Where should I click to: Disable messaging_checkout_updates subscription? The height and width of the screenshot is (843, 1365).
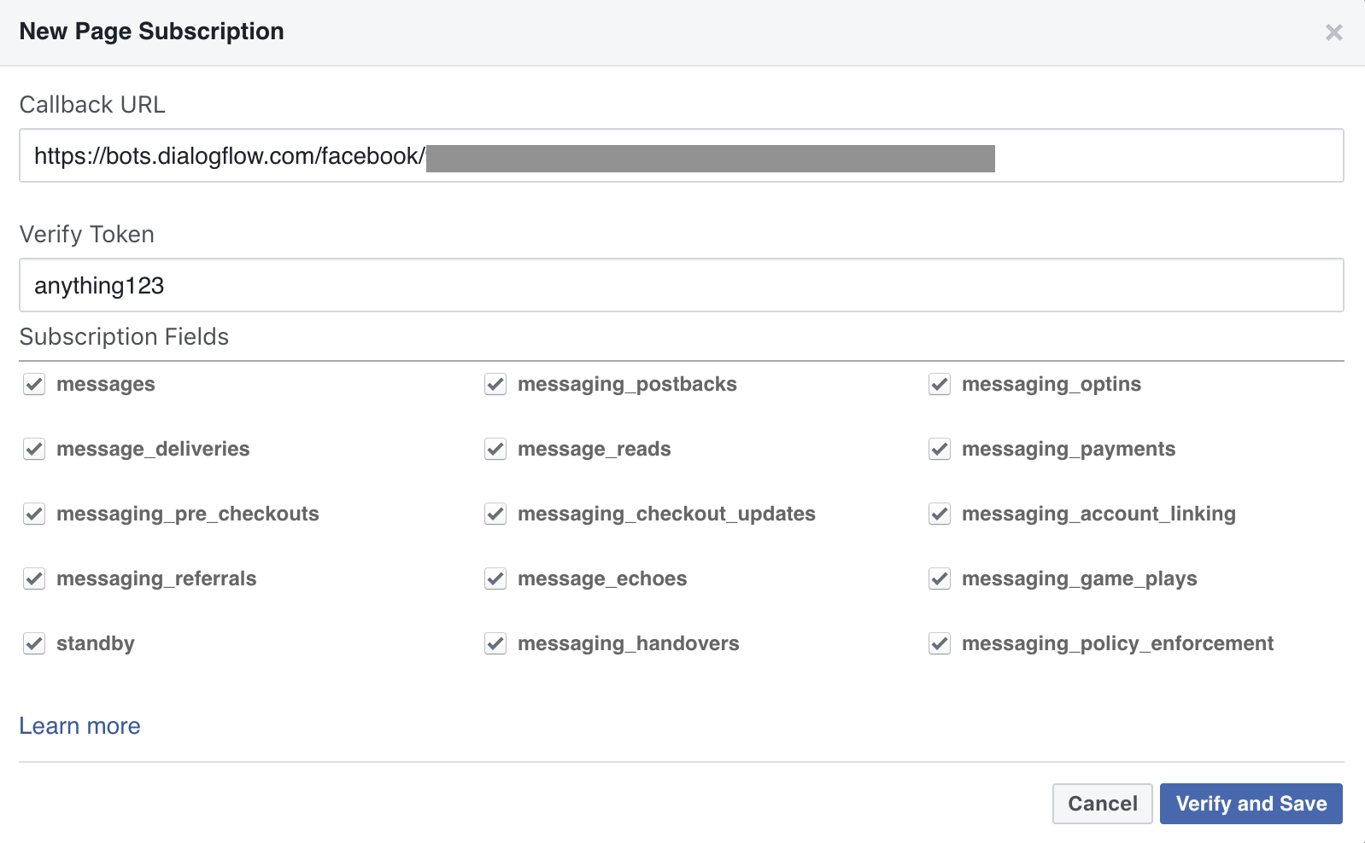pos(495,514)
